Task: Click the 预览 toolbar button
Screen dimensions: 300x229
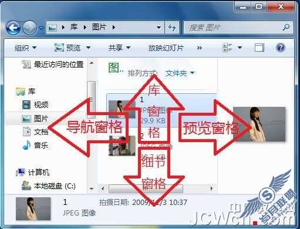Action: [68, 48]
